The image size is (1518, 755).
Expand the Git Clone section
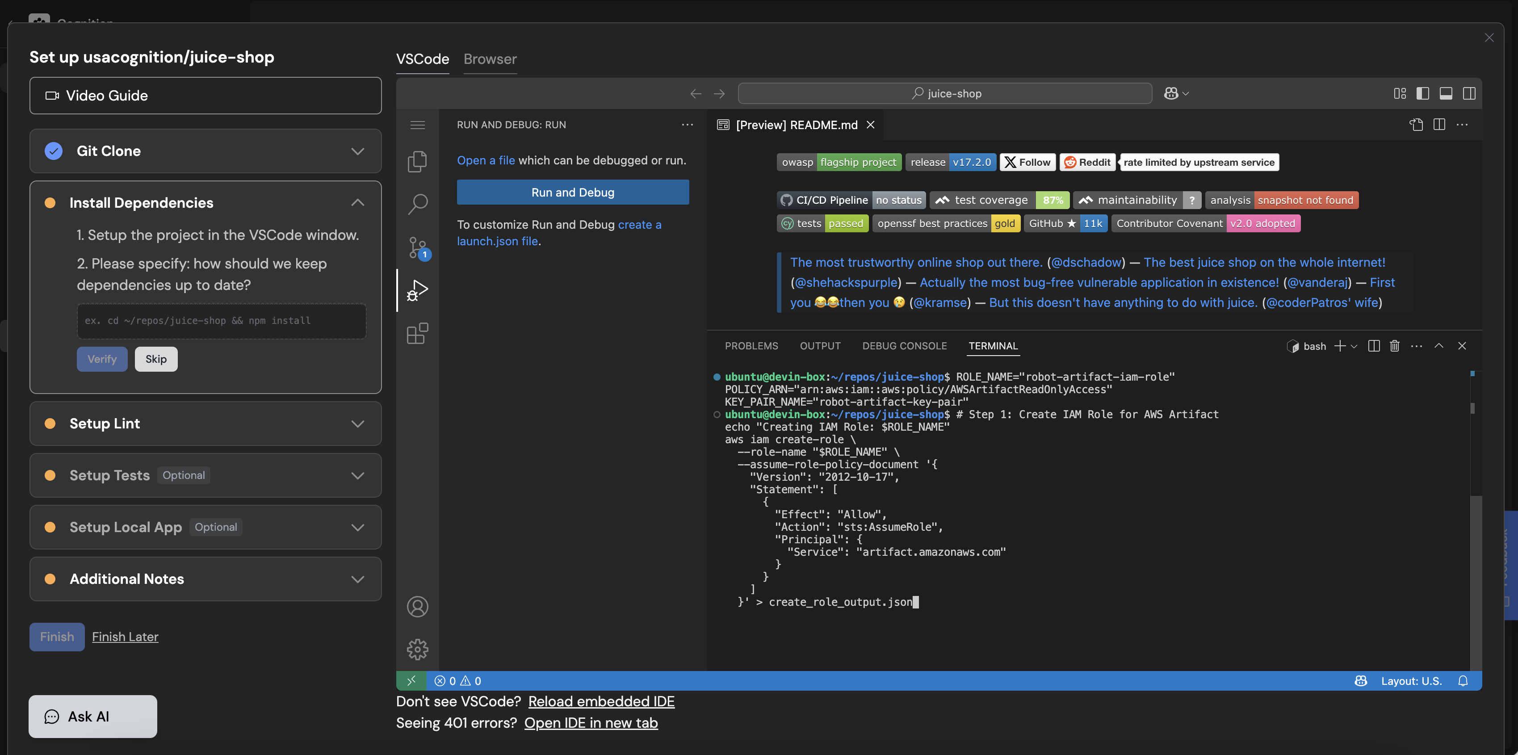coord(357,151)
